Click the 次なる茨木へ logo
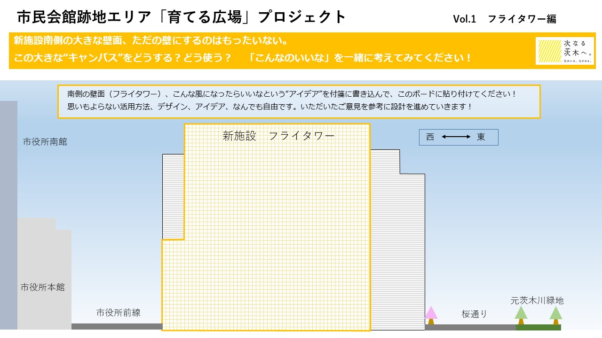The image size is (602, 338). [x=565, y=51]
